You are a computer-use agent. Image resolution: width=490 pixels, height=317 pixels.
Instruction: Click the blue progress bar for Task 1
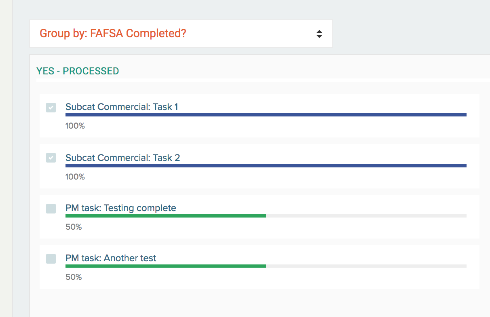(266, 115)
